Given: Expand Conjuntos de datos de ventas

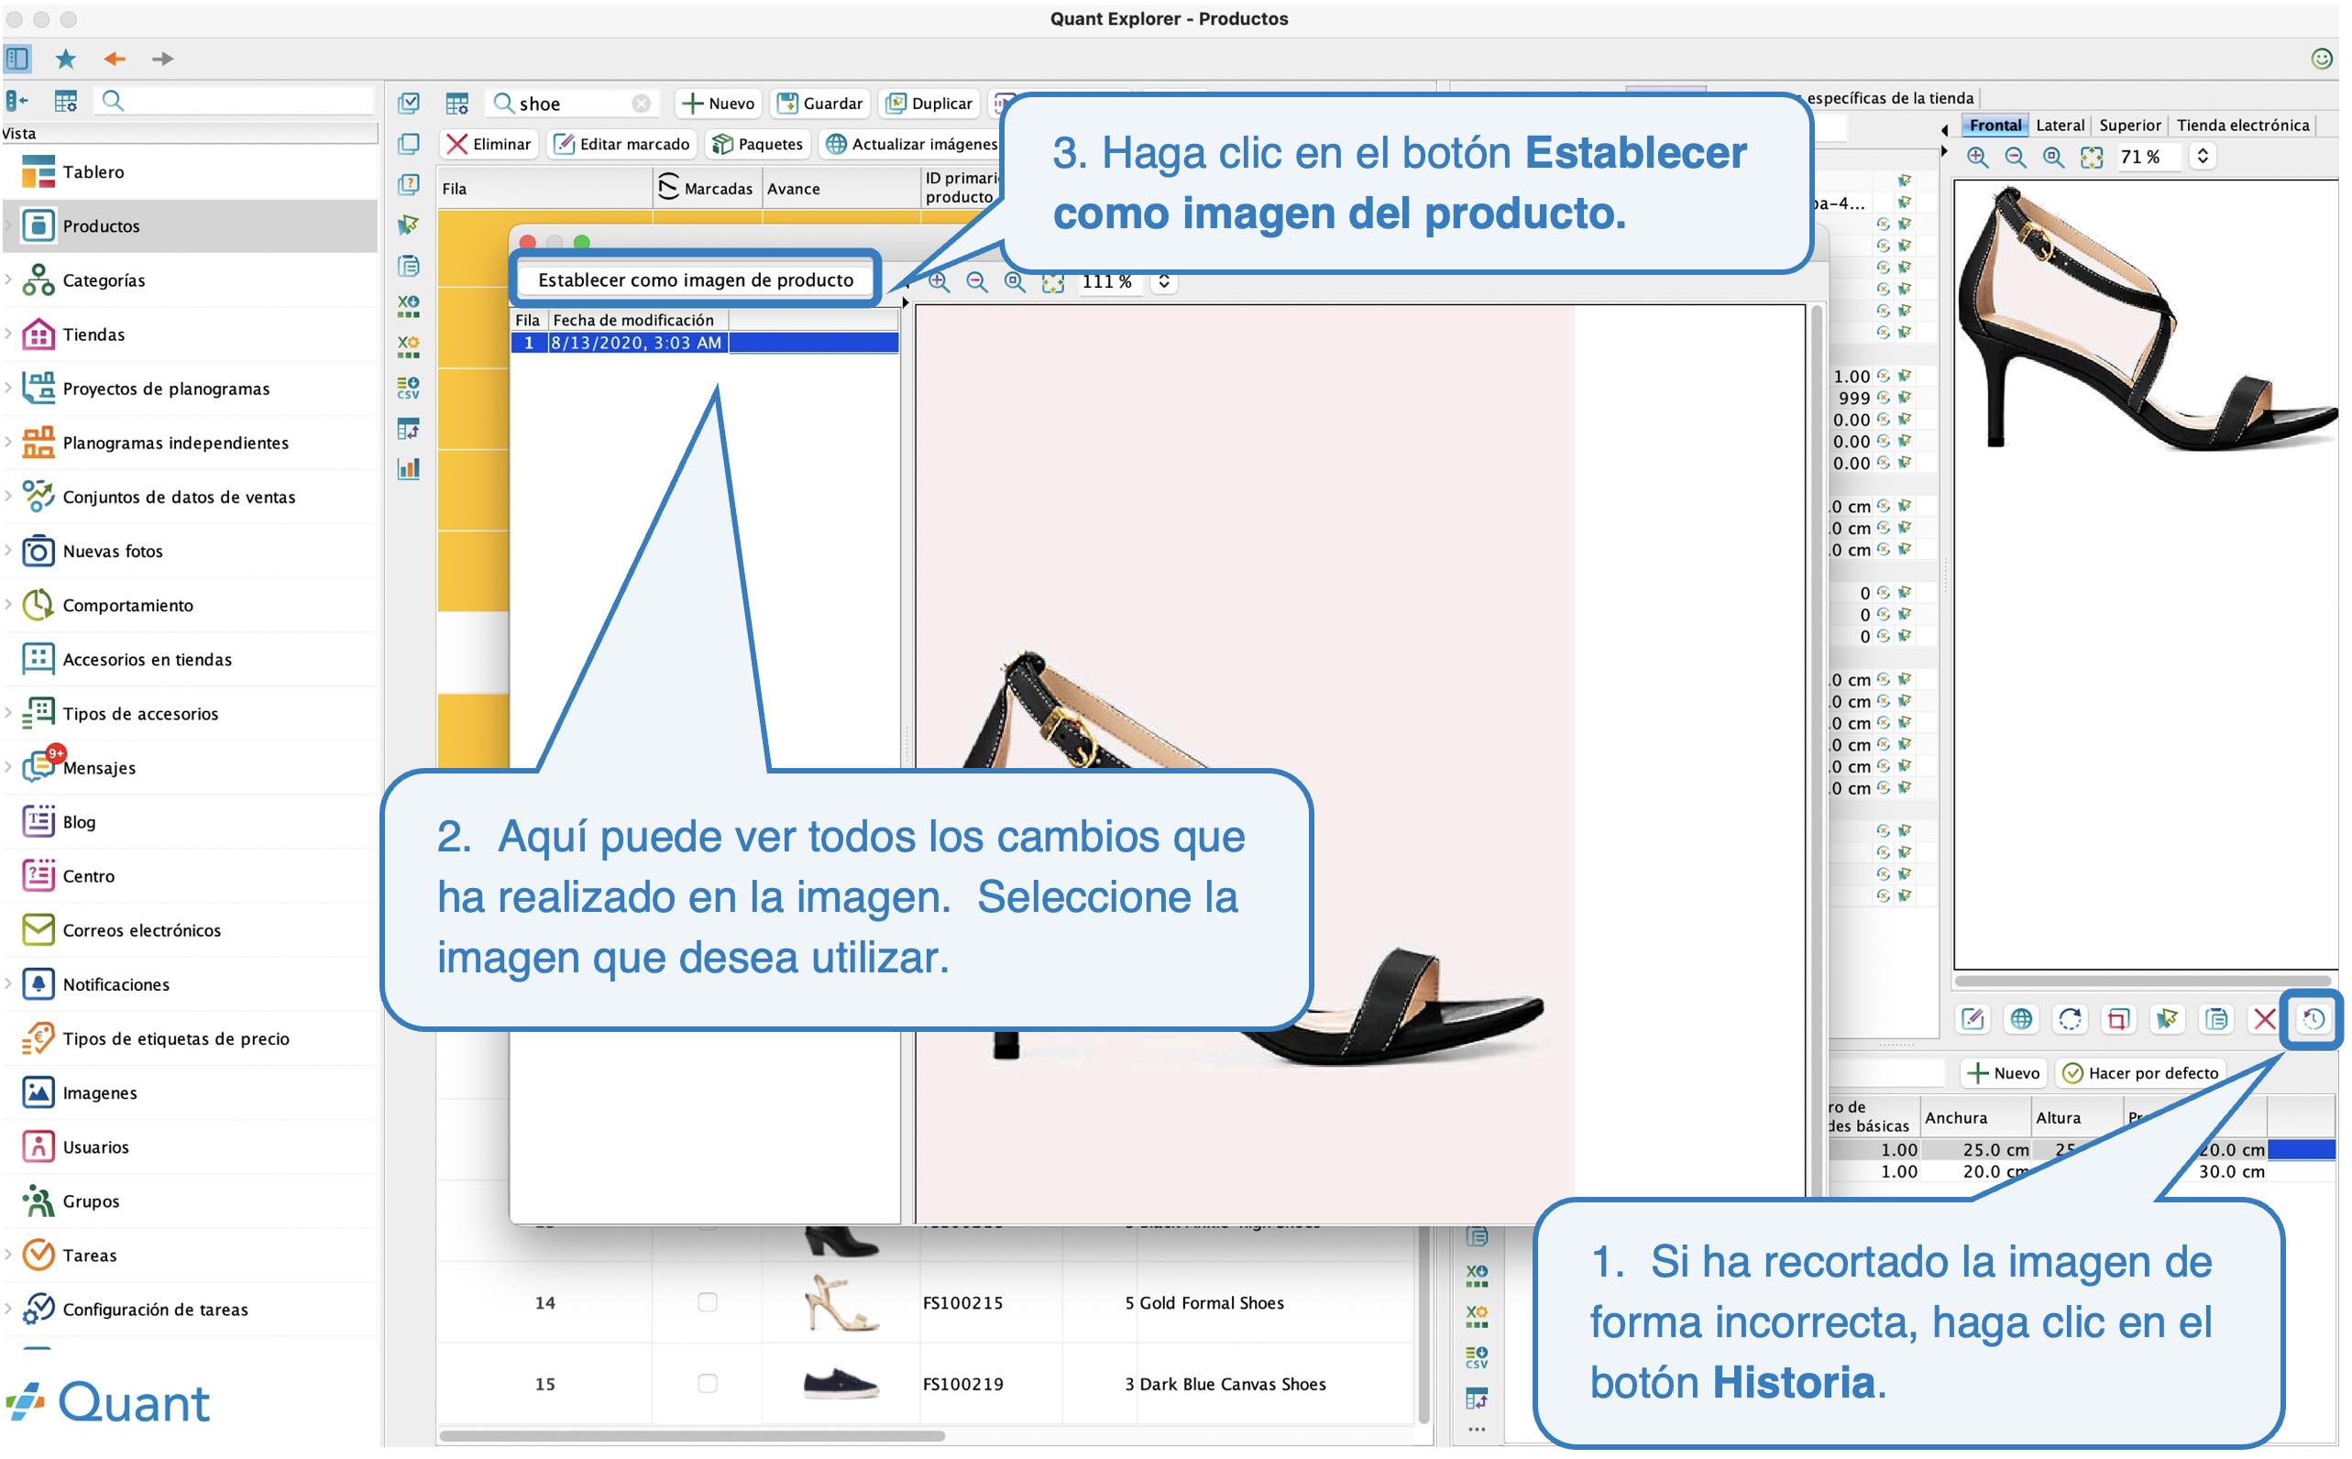Looking at the screenshot, I should tap(8, 496).
